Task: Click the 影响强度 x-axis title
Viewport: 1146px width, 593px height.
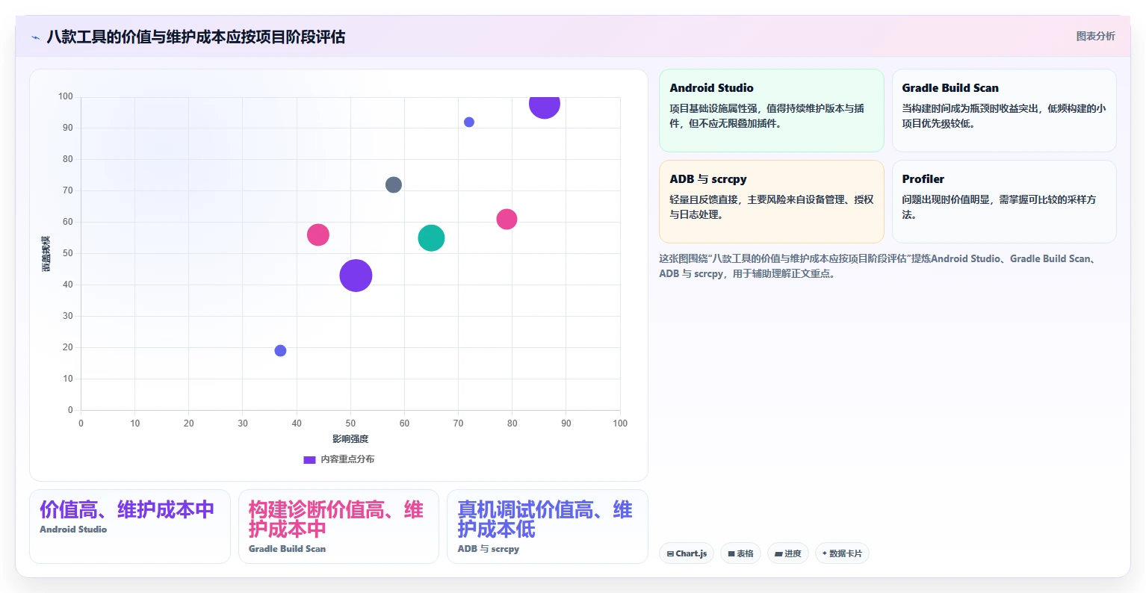Action: point(350,439)
